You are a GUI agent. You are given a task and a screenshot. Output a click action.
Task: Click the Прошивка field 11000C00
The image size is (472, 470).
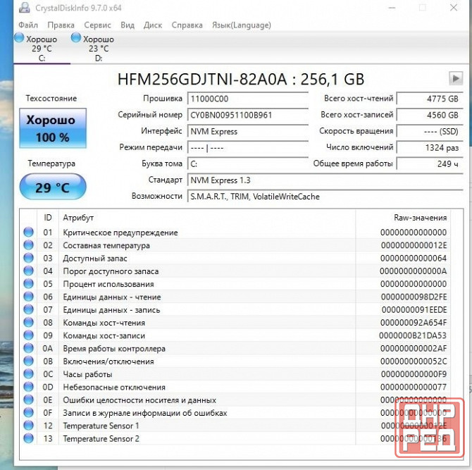click(248, 99)
